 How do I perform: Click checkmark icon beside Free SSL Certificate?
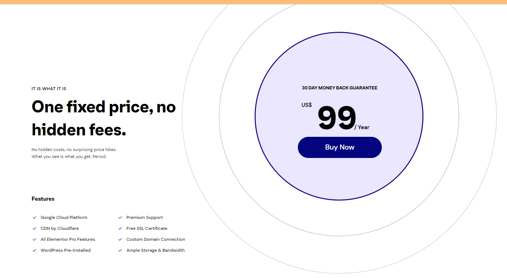pos(120,228)
